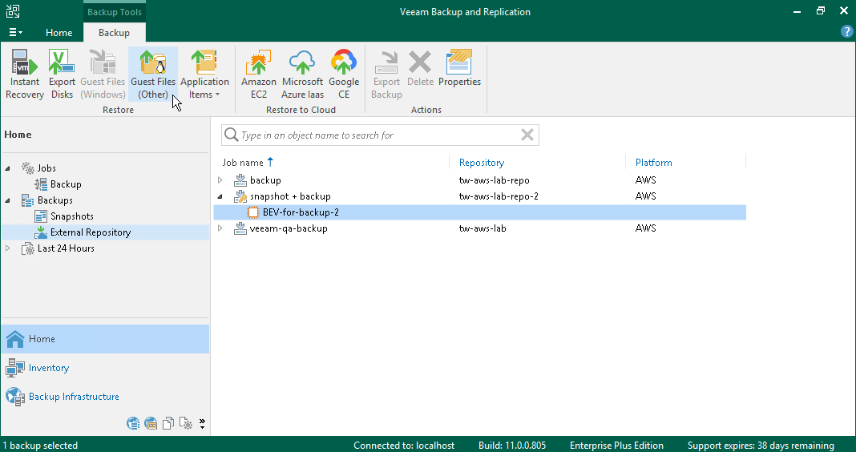Open the Application Items dropdown
The width and height of the screenshot is (856, 452).
click(204, 75)
